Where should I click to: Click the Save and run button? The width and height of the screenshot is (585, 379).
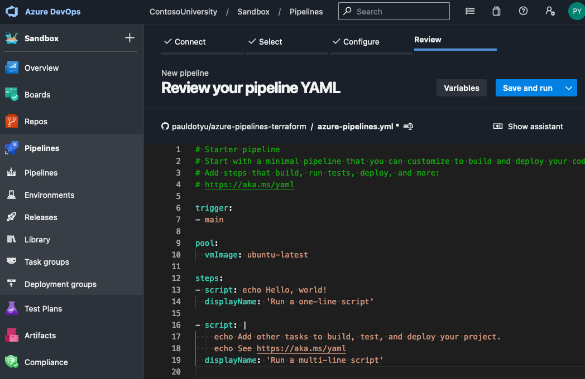coord(528,88)
